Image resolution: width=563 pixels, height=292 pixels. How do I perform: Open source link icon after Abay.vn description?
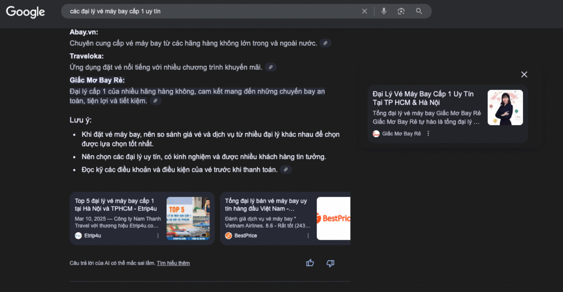325,43
